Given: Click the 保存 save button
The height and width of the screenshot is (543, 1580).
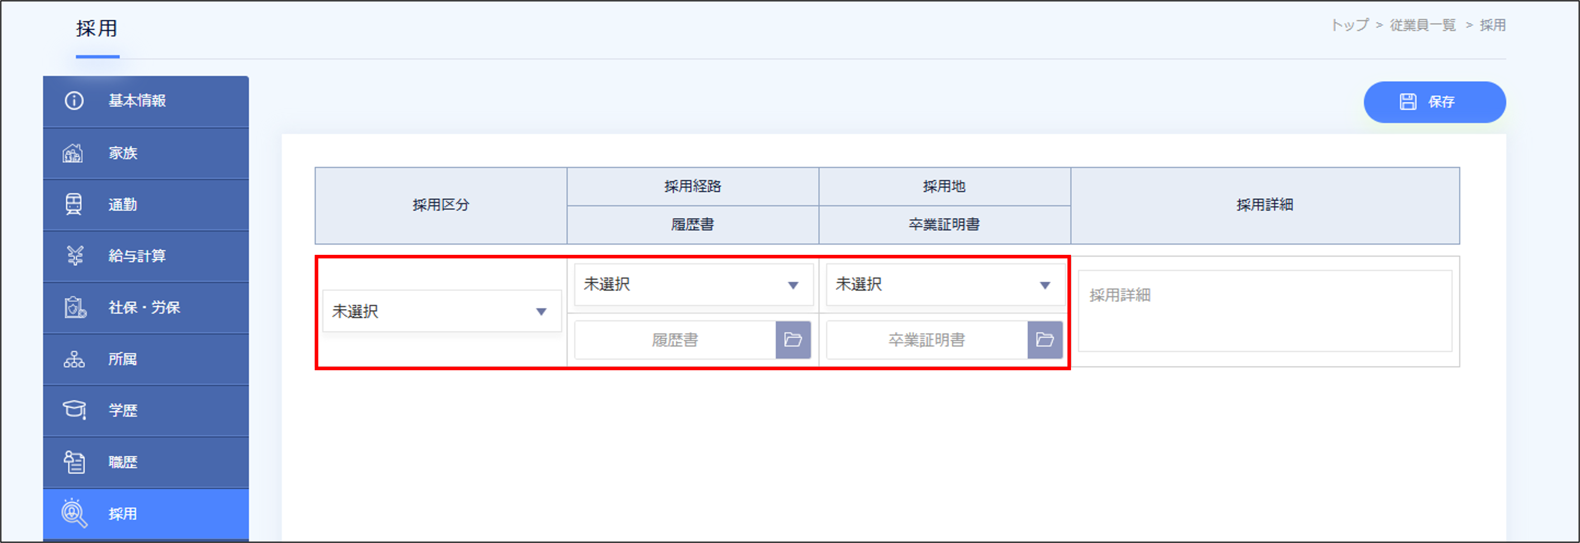Looking at the screenshot, I should (1434, 102).
